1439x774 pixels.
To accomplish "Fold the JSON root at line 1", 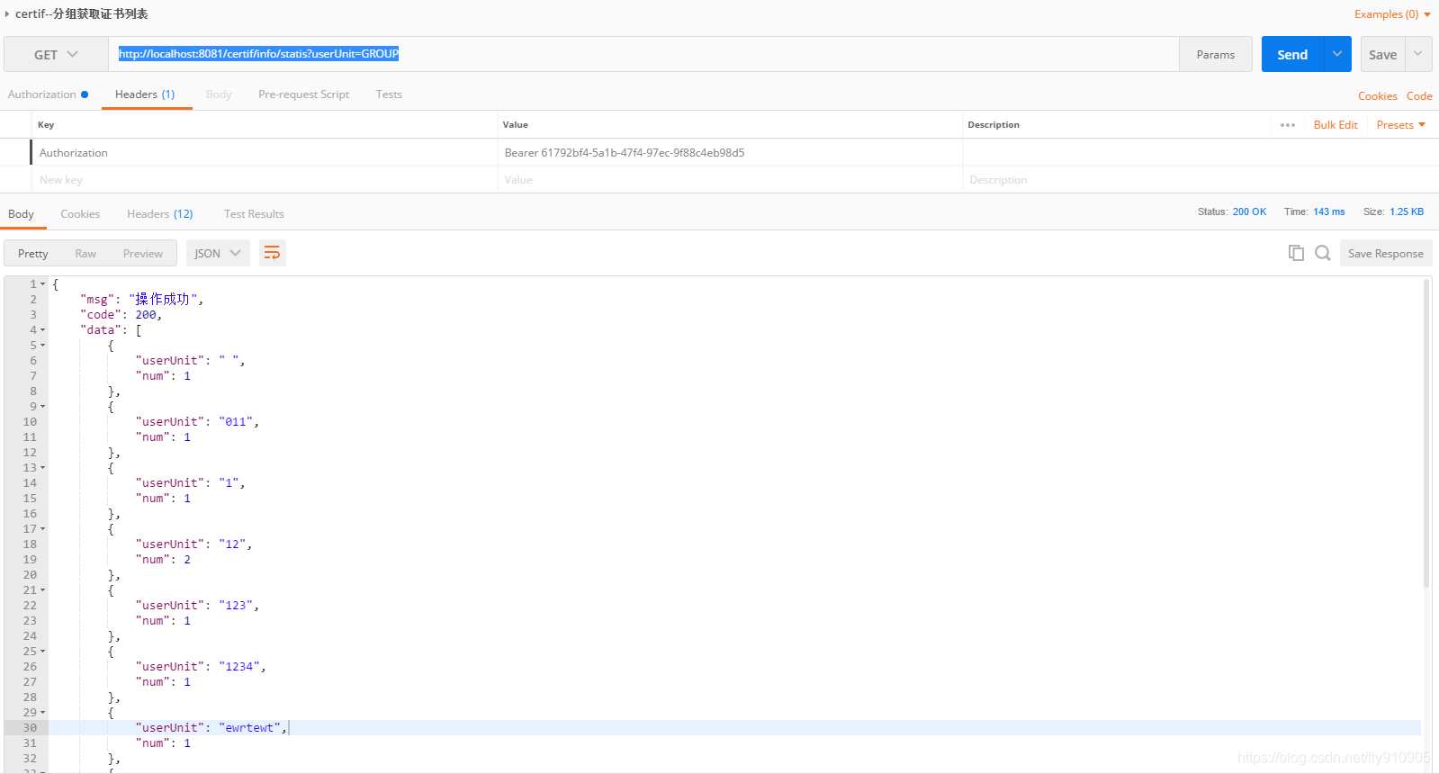I will point(42,284).
